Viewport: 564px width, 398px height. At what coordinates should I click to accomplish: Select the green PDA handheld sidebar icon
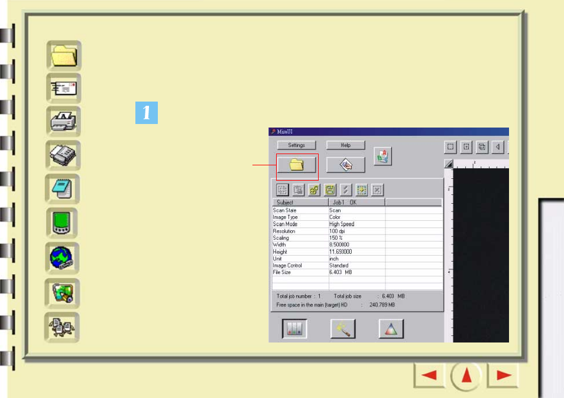(62, 223)
